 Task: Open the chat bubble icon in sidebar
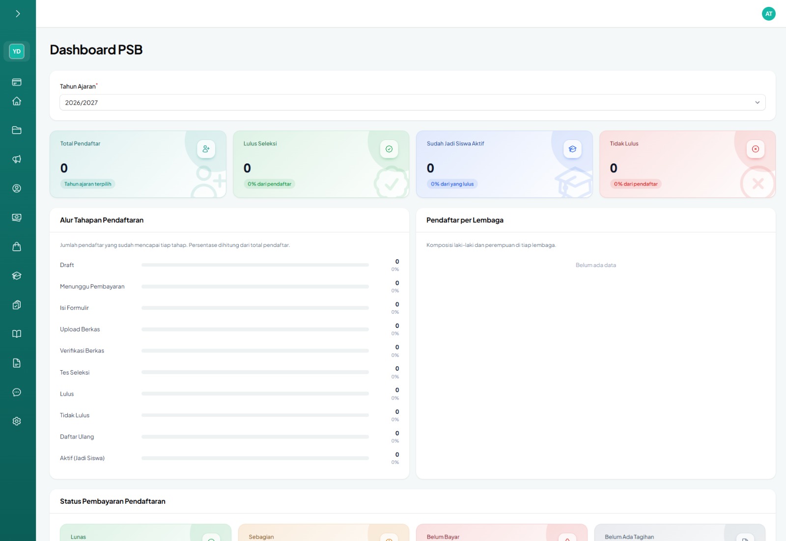click(17, 392)
